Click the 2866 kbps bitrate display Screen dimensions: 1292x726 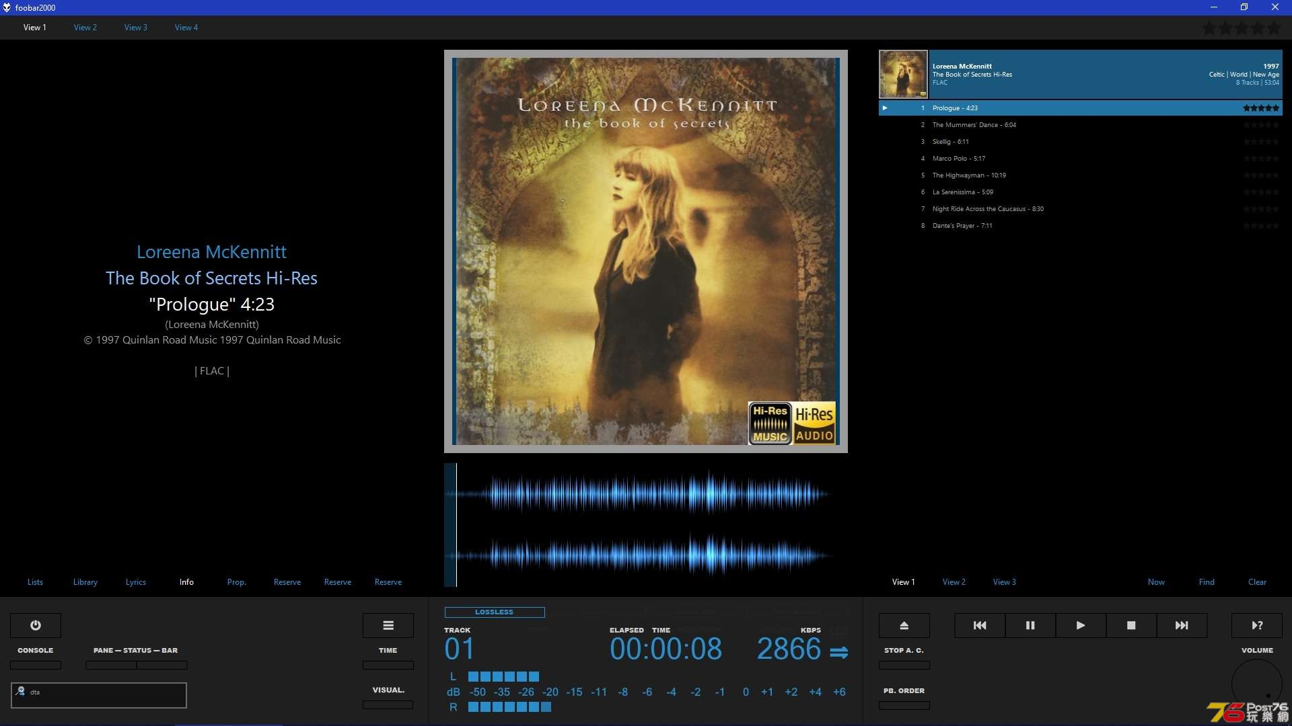789,649
